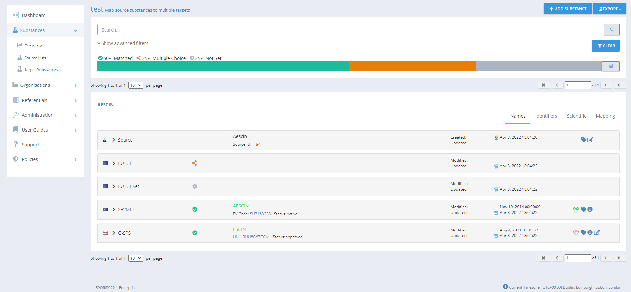This screenshot has width=631, height=292.
Task: Open the chart icon beside the progress bar
Action: pos(611,66)
